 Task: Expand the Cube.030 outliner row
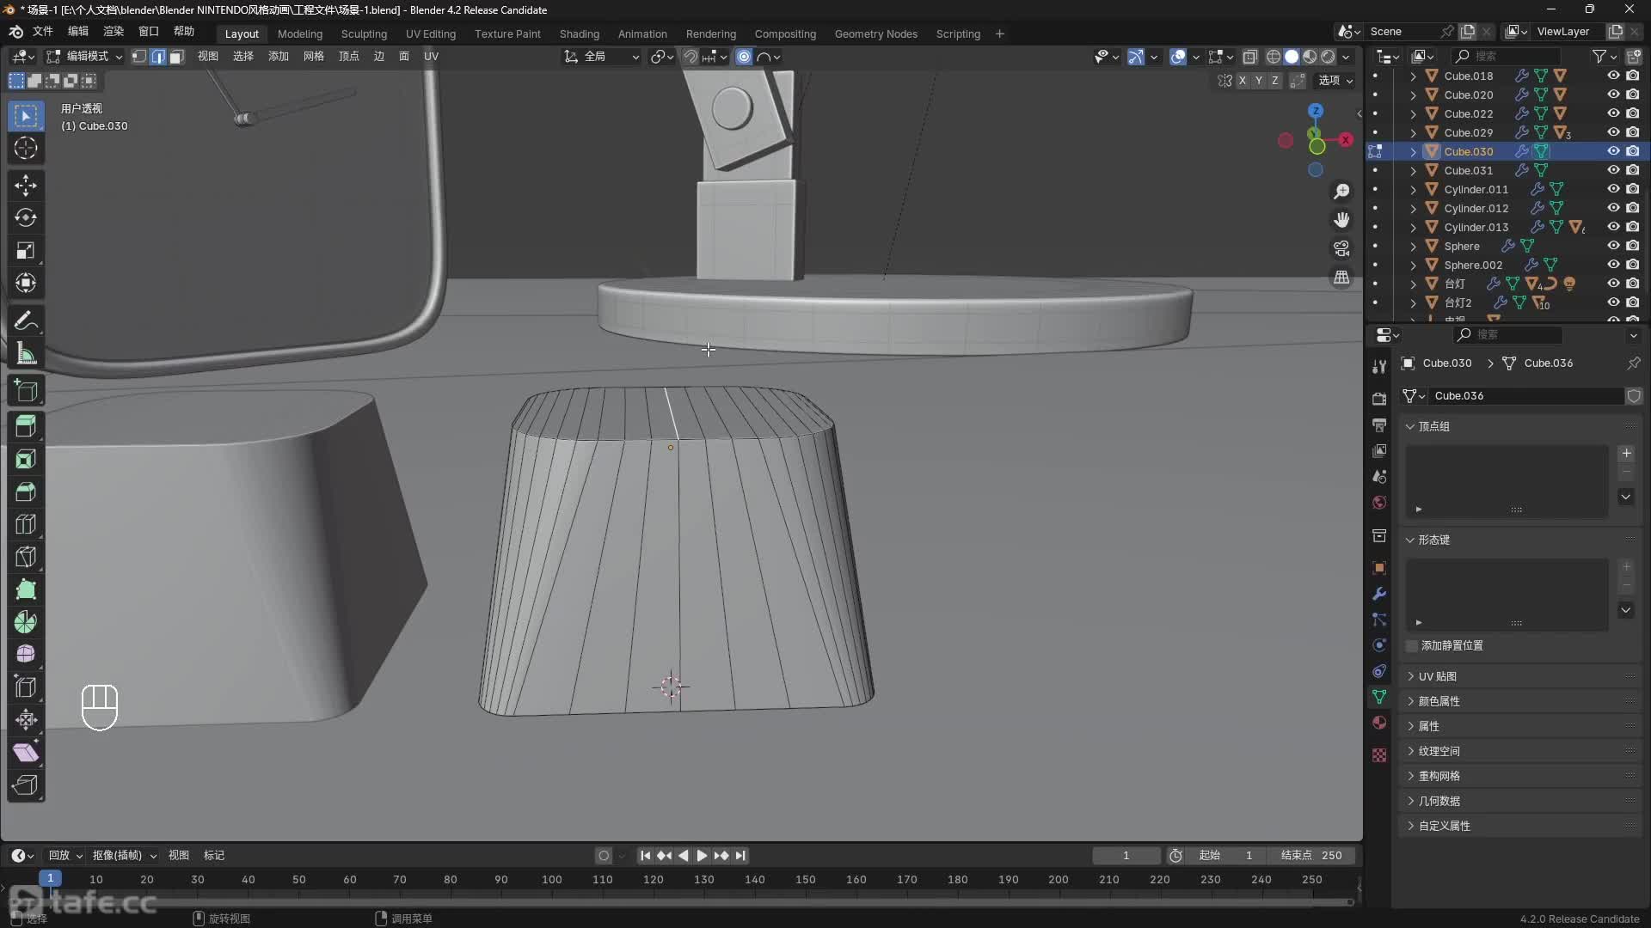click(1413, 151)
